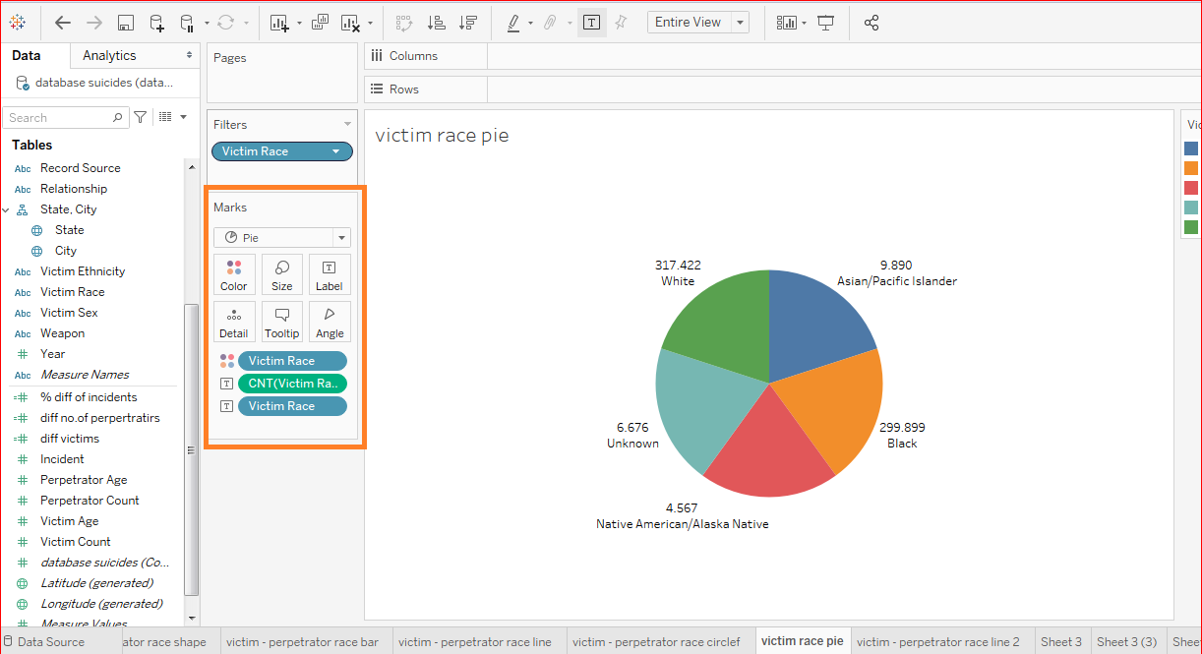This screenshot has height=654, width=1202.
Task: Select the Perpetrator Age measure
Action: coord(84,480)
